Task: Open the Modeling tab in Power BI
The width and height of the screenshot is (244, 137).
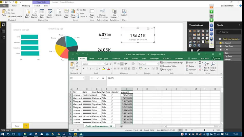Action: [26, 6]
